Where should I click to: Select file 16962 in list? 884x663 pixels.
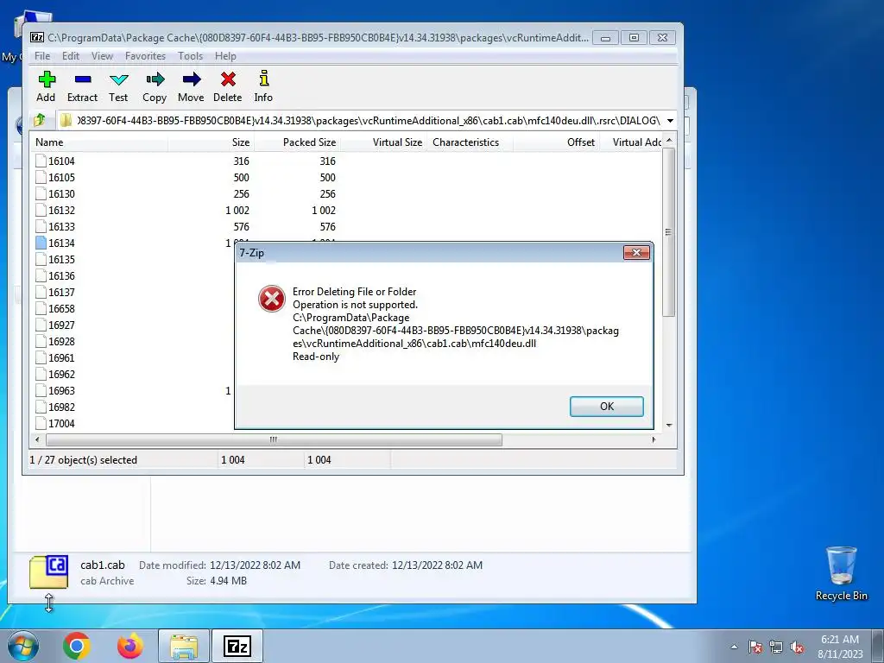(x=61, y=374)
